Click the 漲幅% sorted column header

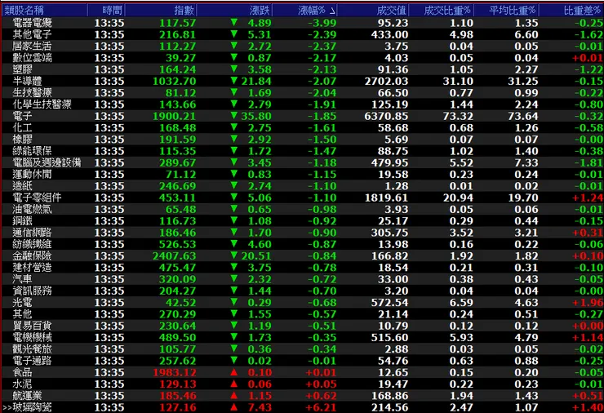coord(304,11)
